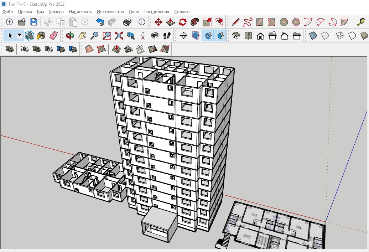Click the Erase (X circle) icon
Image resolution: width=369 pixels, height=252 pixels.
(x=85, y=22)
